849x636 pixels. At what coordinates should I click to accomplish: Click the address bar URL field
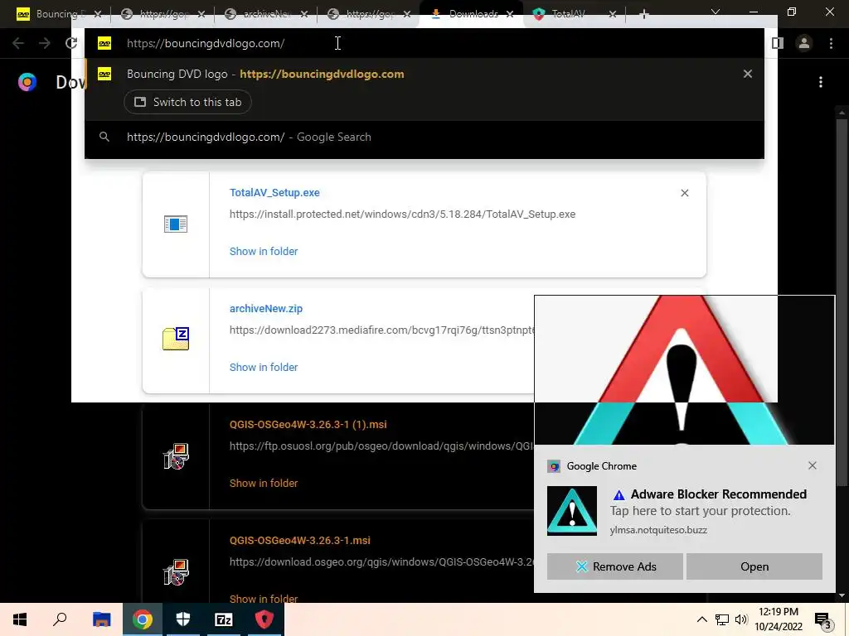424,43
